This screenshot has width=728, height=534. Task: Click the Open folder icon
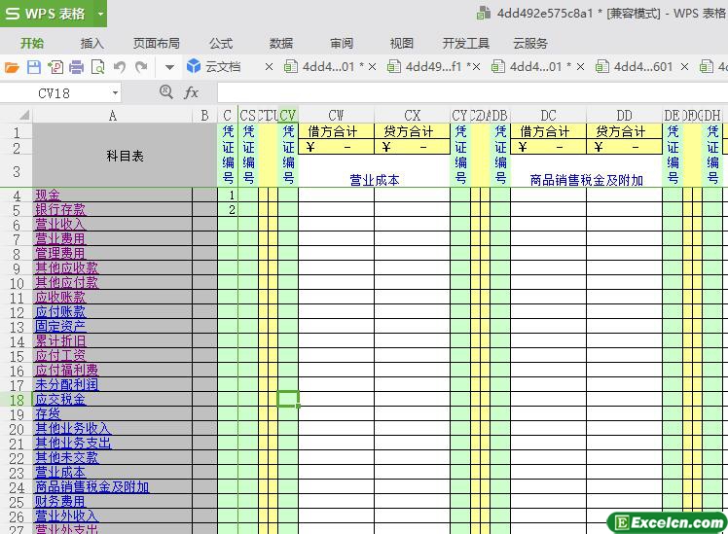pyautogui.click(x=12, y=67)
